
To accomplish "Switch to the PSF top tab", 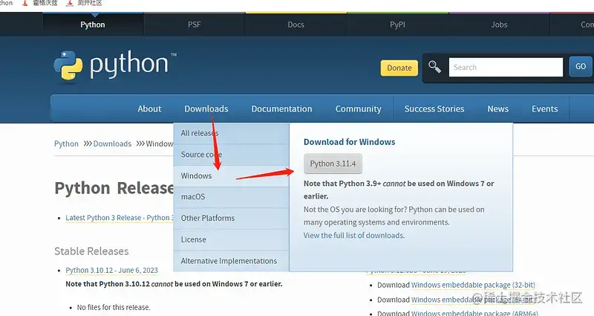I will pos(195,25).
